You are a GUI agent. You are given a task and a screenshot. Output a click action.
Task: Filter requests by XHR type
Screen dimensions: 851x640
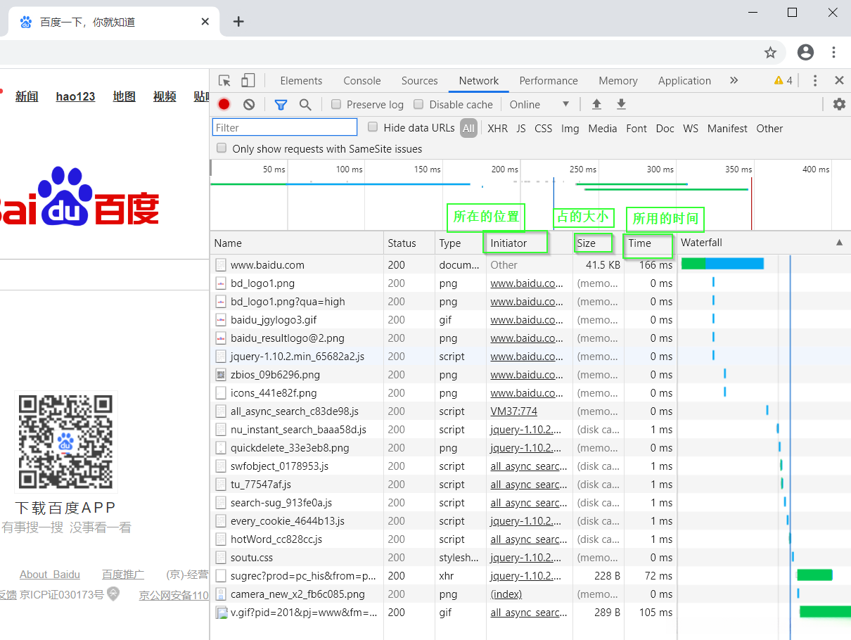(x=497, y=129)
